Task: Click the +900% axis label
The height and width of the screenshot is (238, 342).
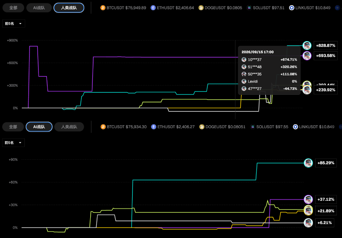Action: (13, 40)
